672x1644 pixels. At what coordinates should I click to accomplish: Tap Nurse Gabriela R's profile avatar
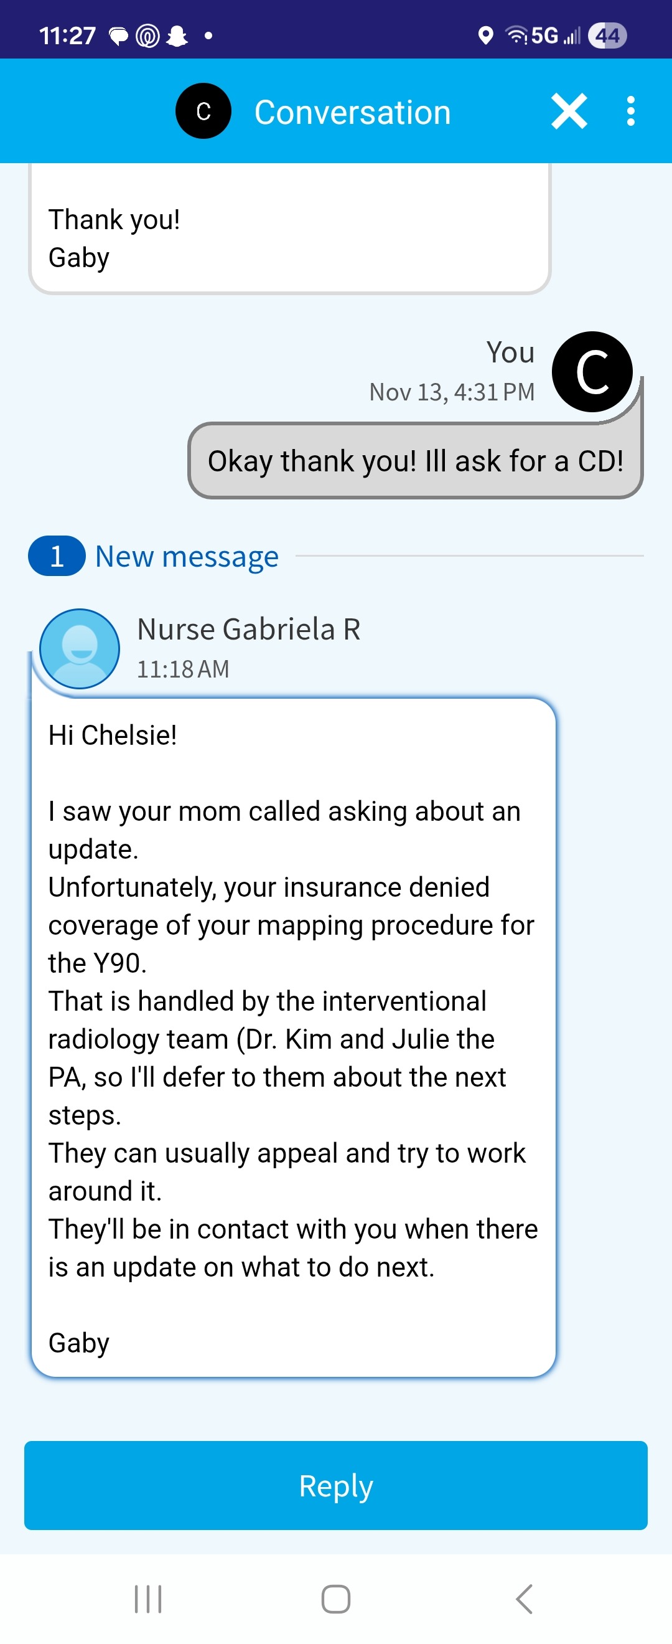(x=80, y=648)
